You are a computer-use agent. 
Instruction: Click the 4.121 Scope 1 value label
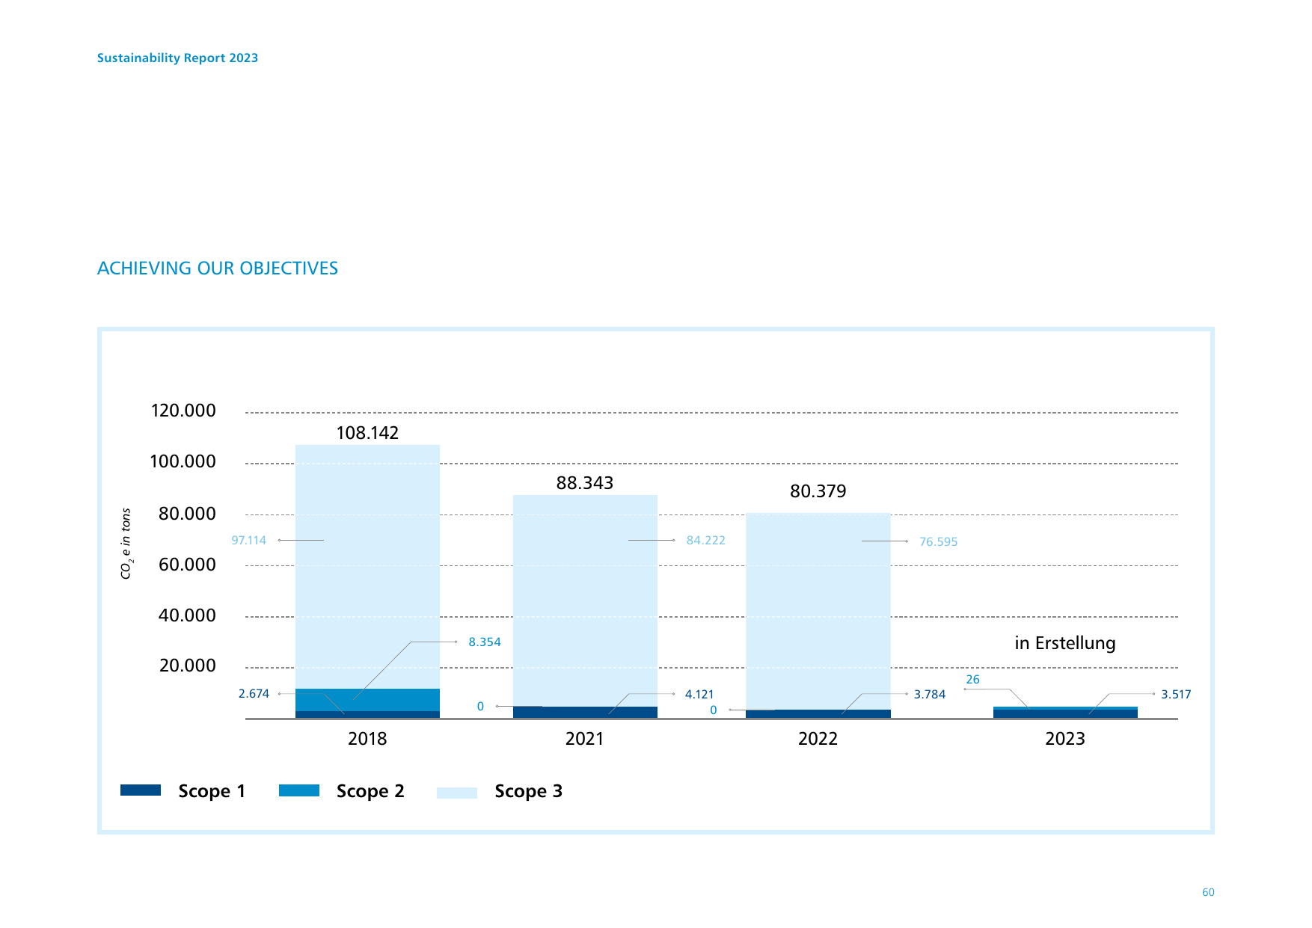coord(699,694)
